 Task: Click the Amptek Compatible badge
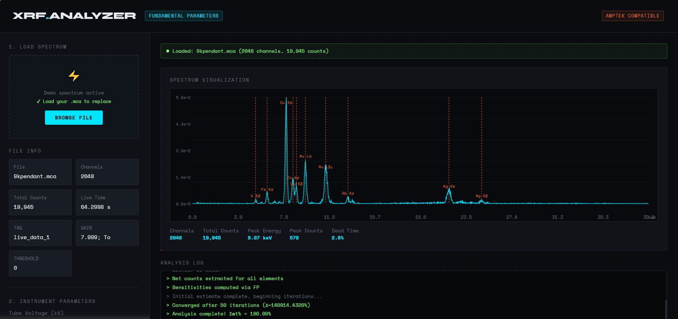point(633,16)
